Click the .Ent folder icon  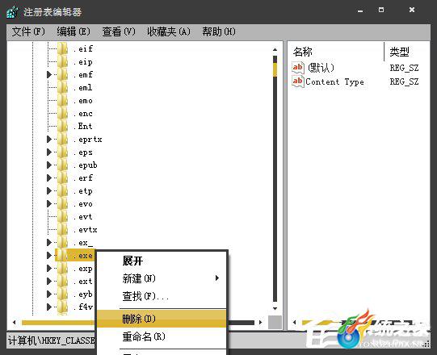(x=62, y=126)
